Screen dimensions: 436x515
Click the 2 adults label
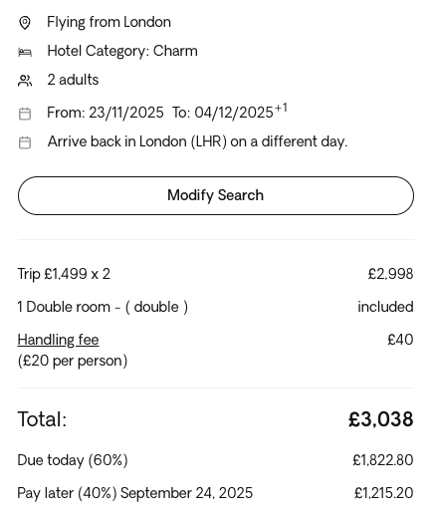pyautogui.click(x=73, y=80)
